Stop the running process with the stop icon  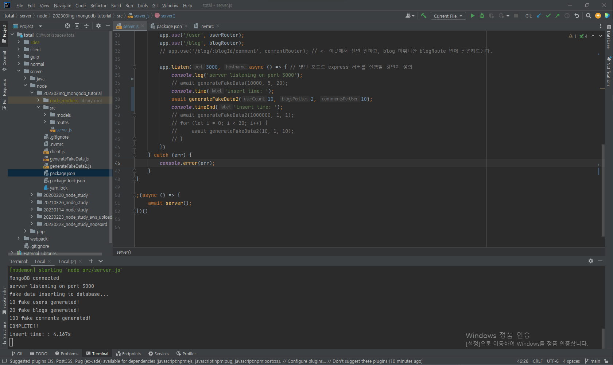tap(516, 16)
